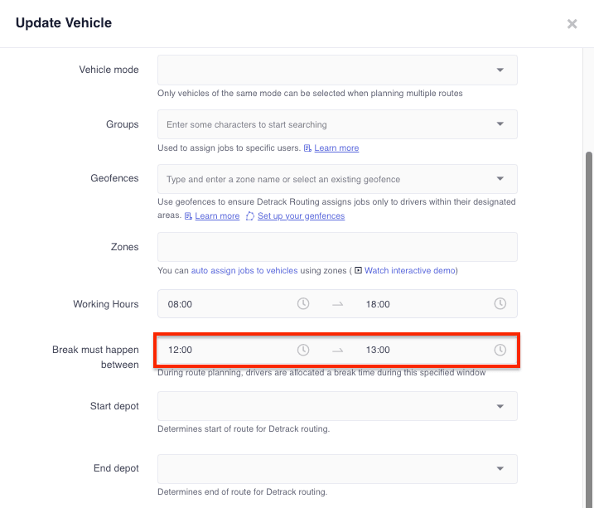This screenshot has width=594, height=508.
Task: Click play icon before Watch interactive demo
Action: 359,270
